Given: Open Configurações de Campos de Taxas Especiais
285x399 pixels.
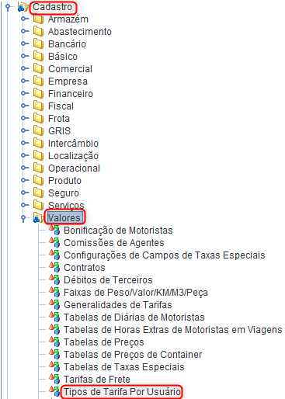Looking at the screenshot, I should point(165,255).
